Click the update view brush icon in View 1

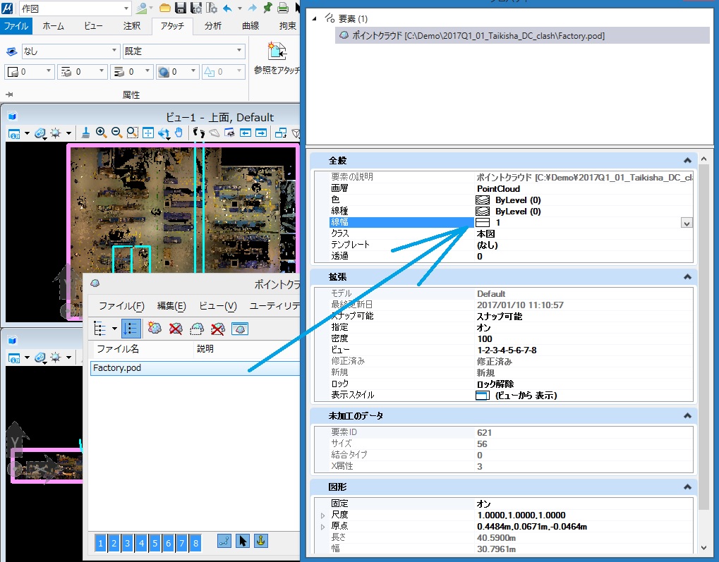click(x=86, y=133)
